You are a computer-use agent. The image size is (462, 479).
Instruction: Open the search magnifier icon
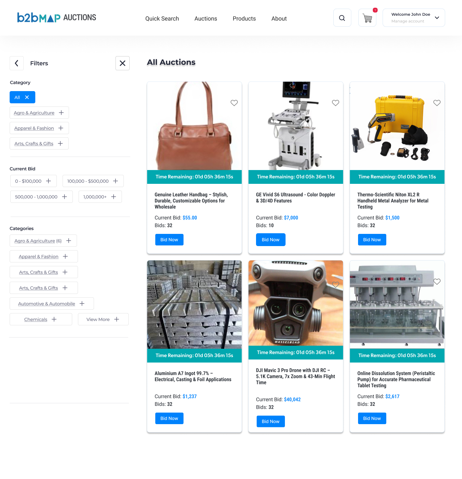342,18
